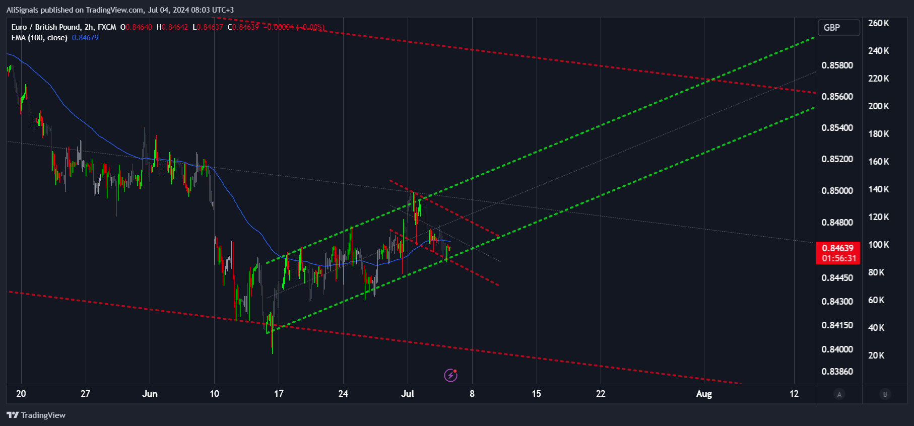Click the Aug date label on time axis
The height and width of the screenshot is (426, 914).
704,394
